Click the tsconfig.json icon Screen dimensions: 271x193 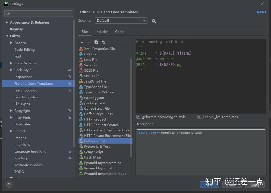point(81,98)
